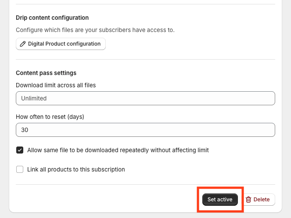The width and height of the screenshot is (291, 218).
Task: Enable Link all products checkbox
Action: tap(20, 169)
